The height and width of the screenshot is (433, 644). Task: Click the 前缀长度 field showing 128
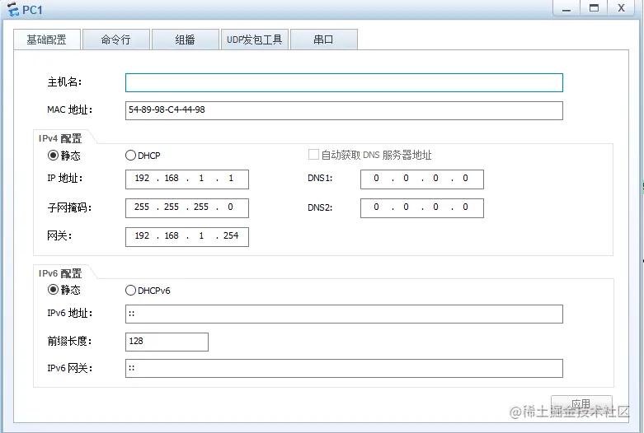coord(167,342)
